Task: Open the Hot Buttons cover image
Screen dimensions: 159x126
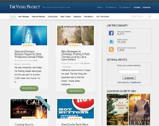Action: pyautogui.click(x=75, y=109)
